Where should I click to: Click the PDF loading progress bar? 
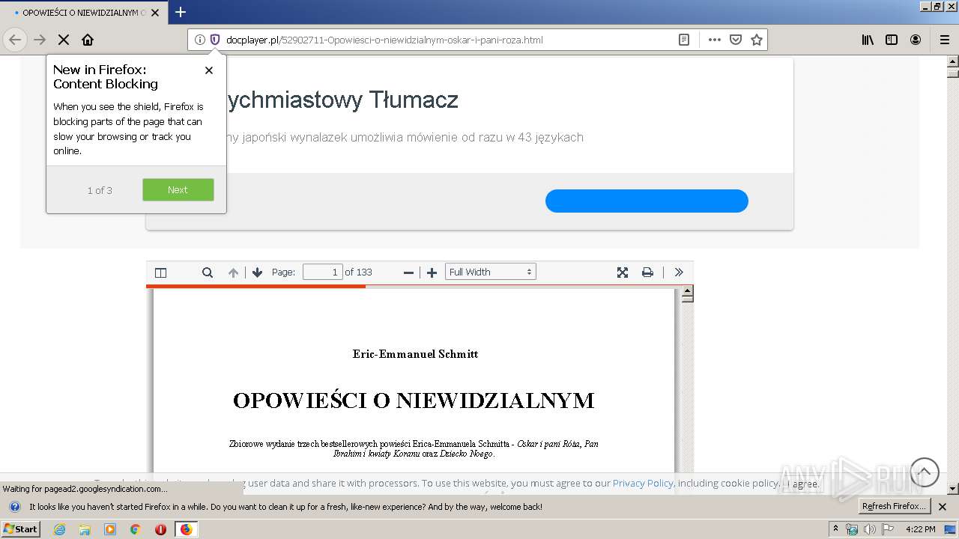[420, 285]
